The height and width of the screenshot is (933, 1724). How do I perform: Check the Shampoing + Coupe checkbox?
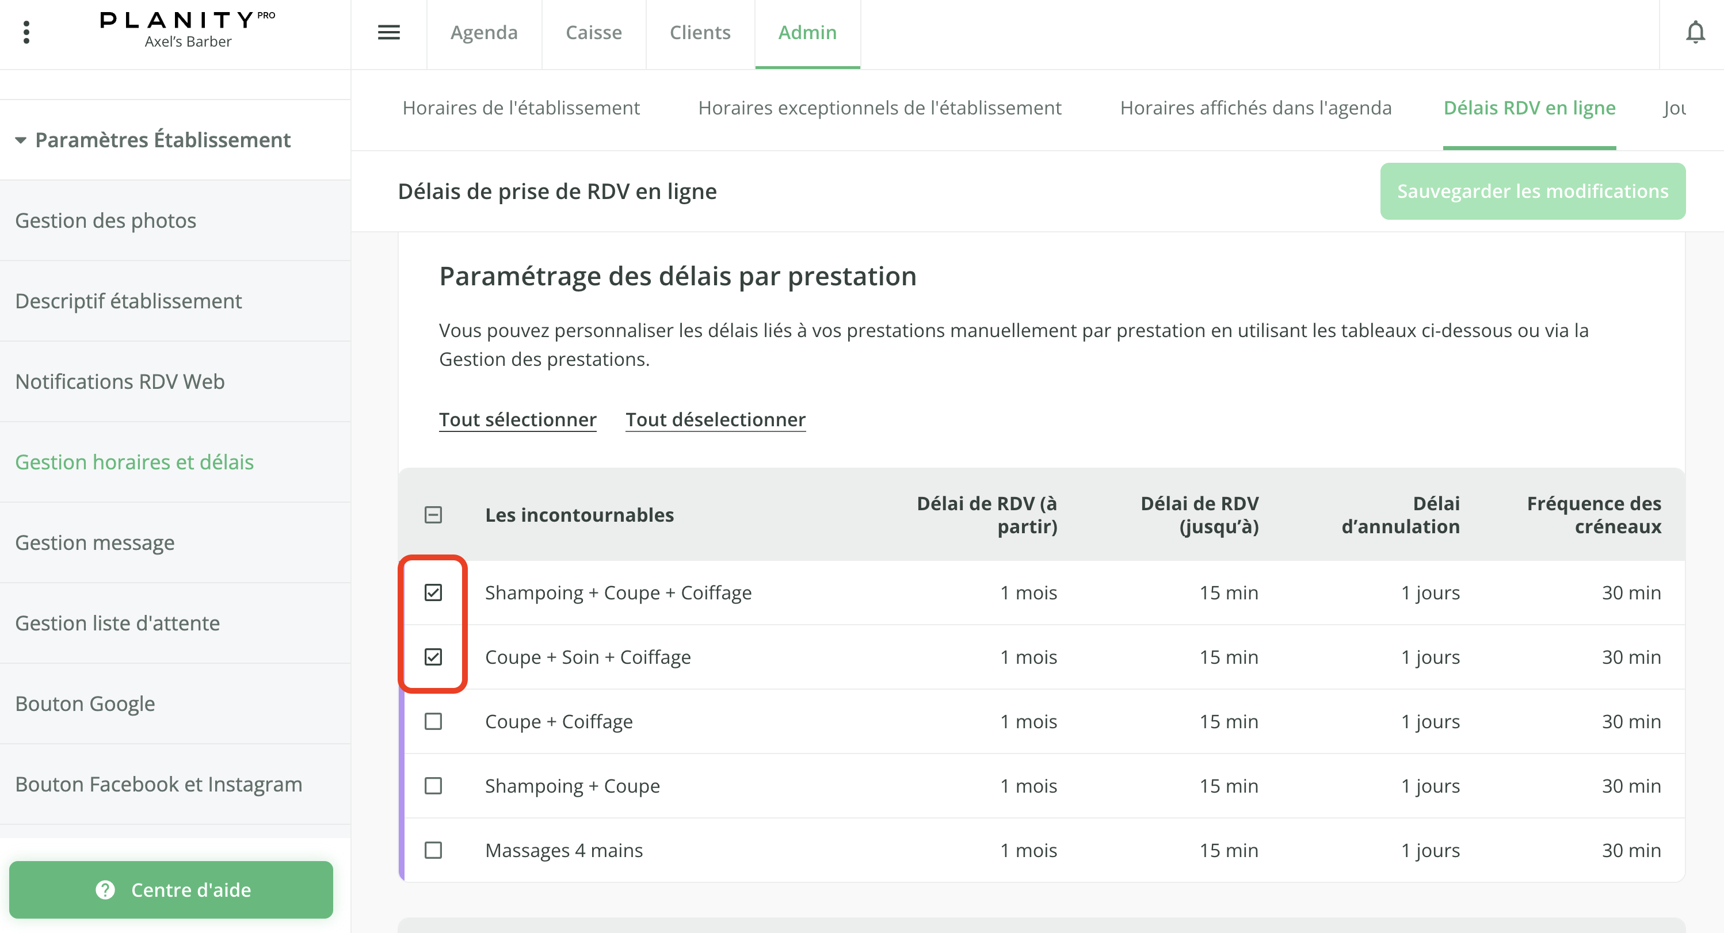pos(433,786)
